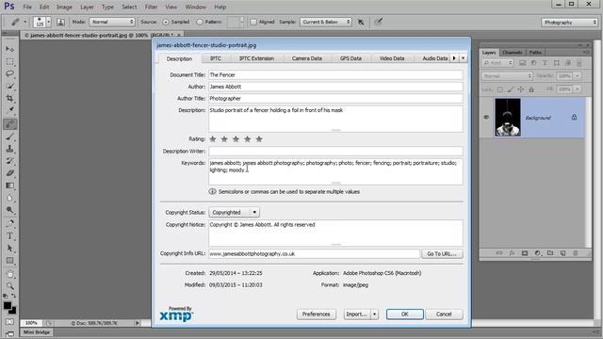Click the Link layers icon
The height and width of the screenshot is (339, 603).
tap(499, 253)
